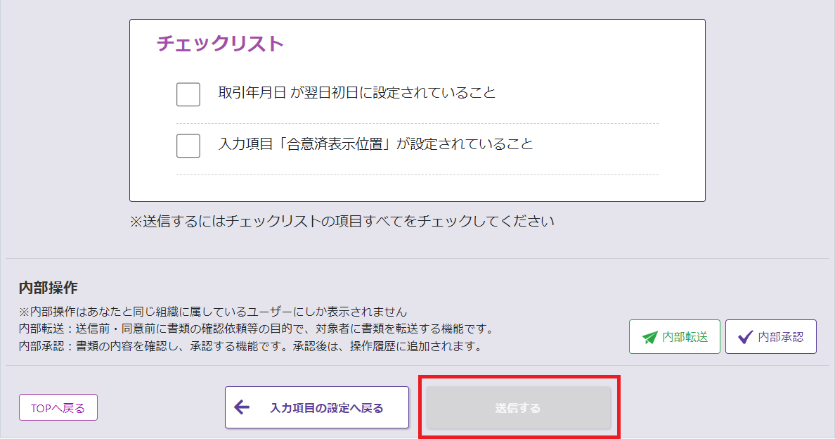Return with 入力項目の設定へ戻る button text
Image resolution: width=835 pixels, height=439 pixels.
[x=326, y=408]
